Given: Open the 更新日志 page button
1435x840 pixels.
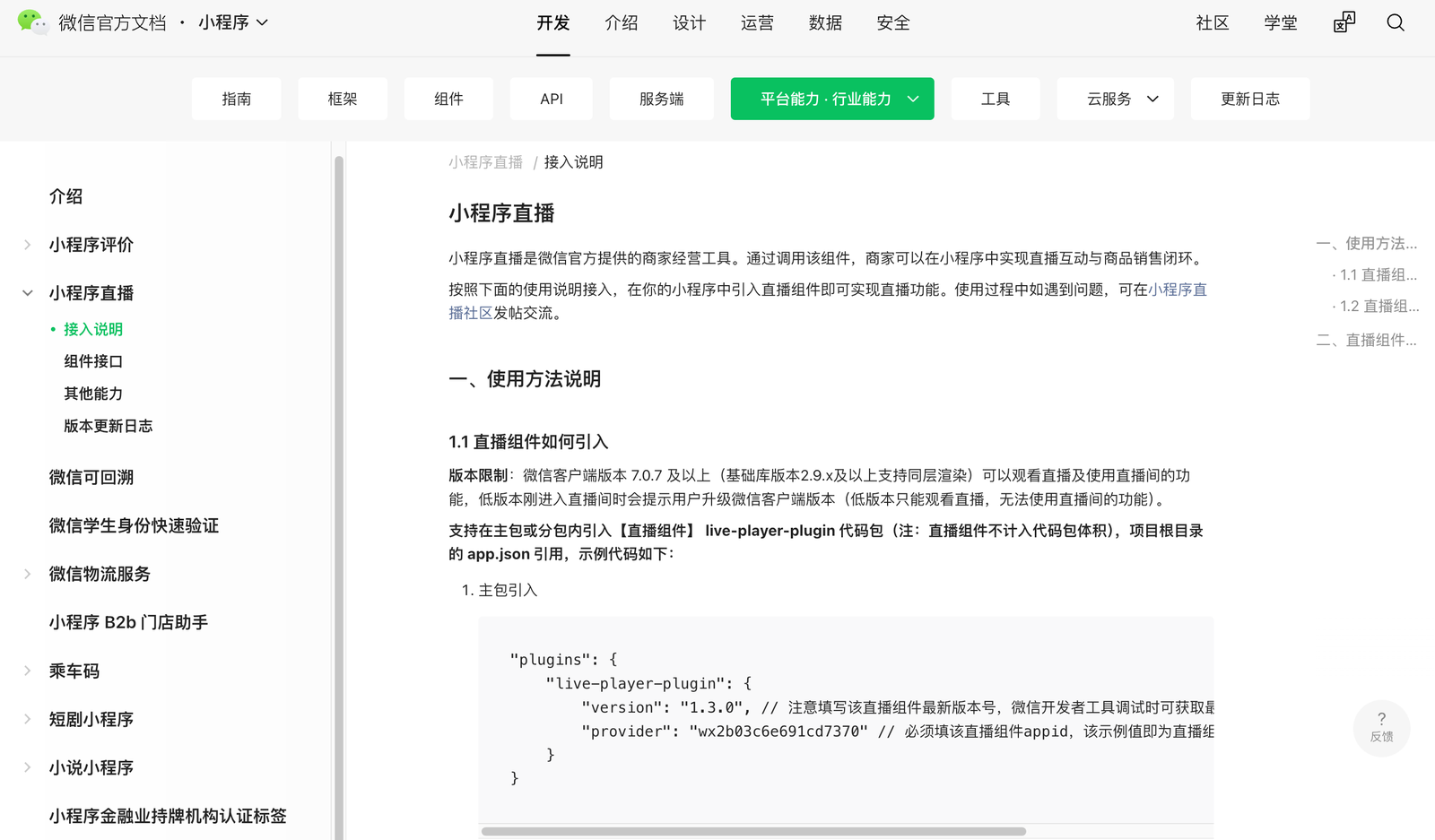Looking at the screenshot, I should click(x=1249, y=99).
